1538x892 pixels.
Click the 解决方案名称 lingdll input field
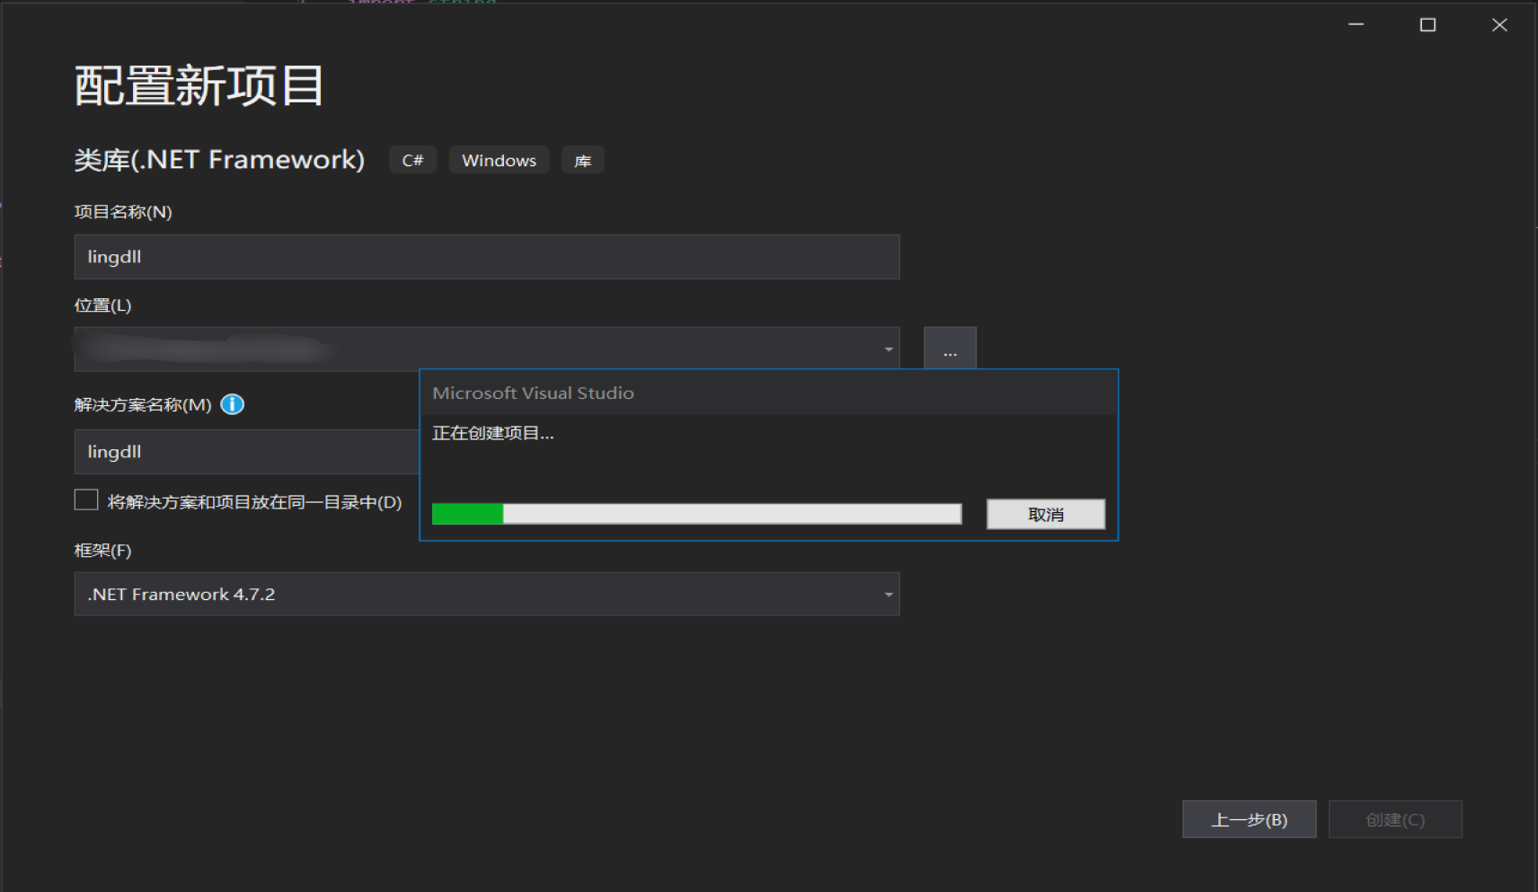(247, 452)
